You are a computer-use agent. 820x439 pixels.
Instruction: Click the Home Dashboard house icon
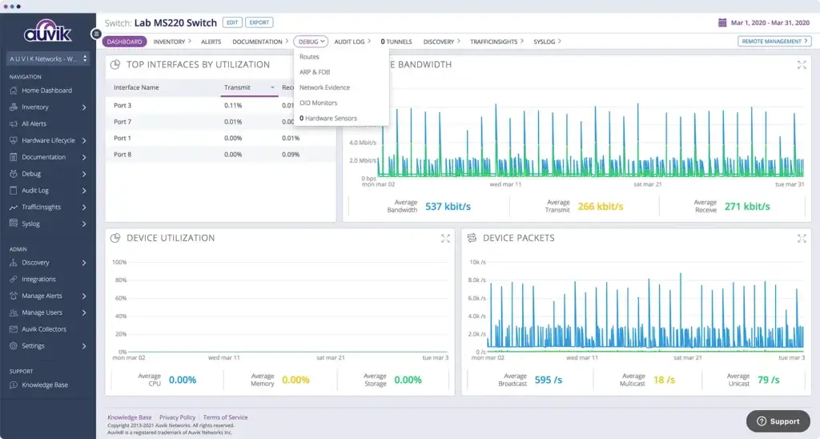(x=13, y=90)
